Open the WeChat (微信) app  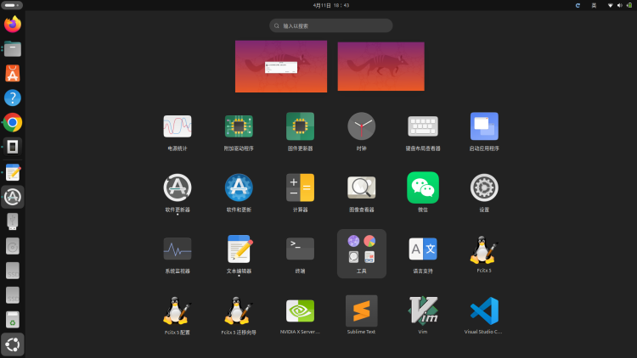click(x=422, y=187)
